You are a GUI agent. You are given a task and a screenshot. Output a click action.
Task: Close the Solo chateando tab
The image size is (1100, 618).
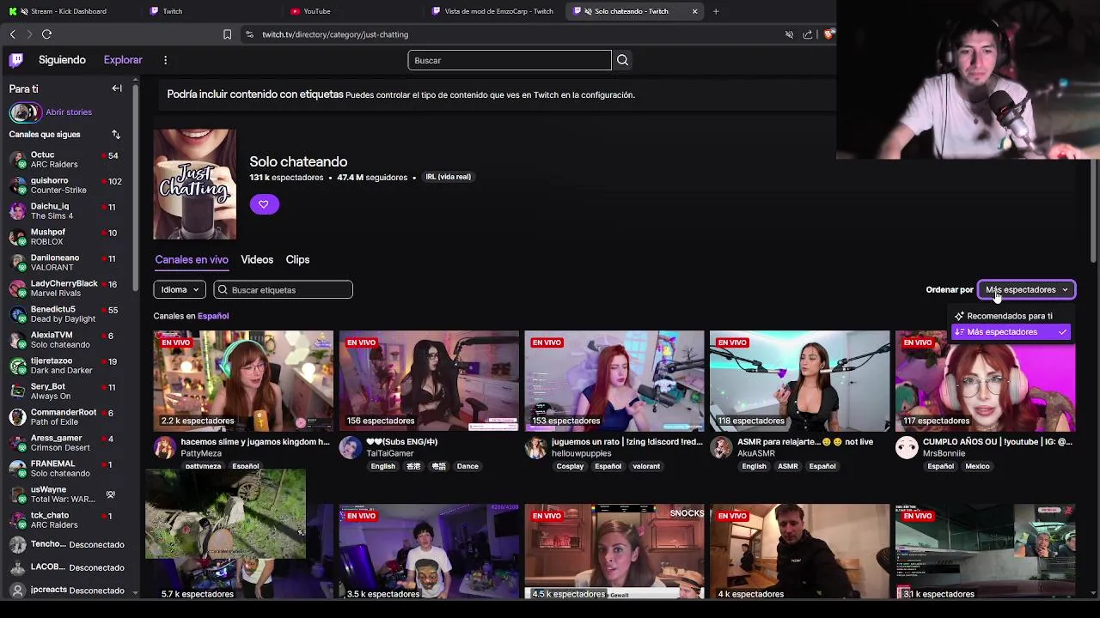(694, 11)
